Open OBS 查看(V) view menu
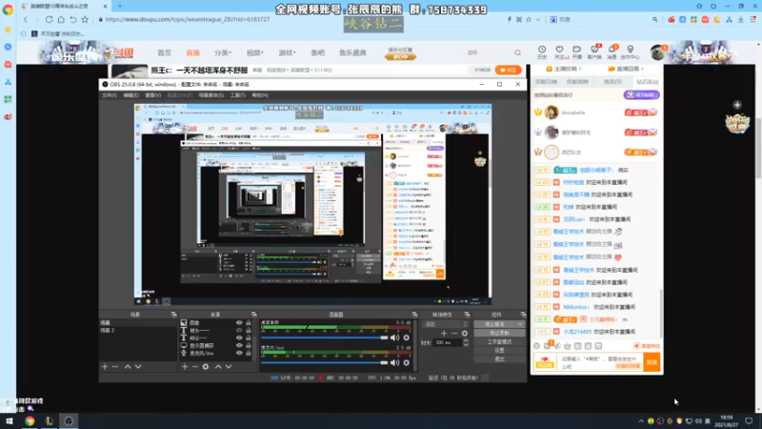 153,95
